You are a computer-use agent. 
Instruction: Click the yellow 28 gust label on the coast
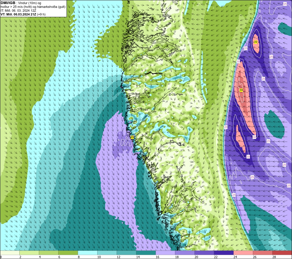(132, 137)
